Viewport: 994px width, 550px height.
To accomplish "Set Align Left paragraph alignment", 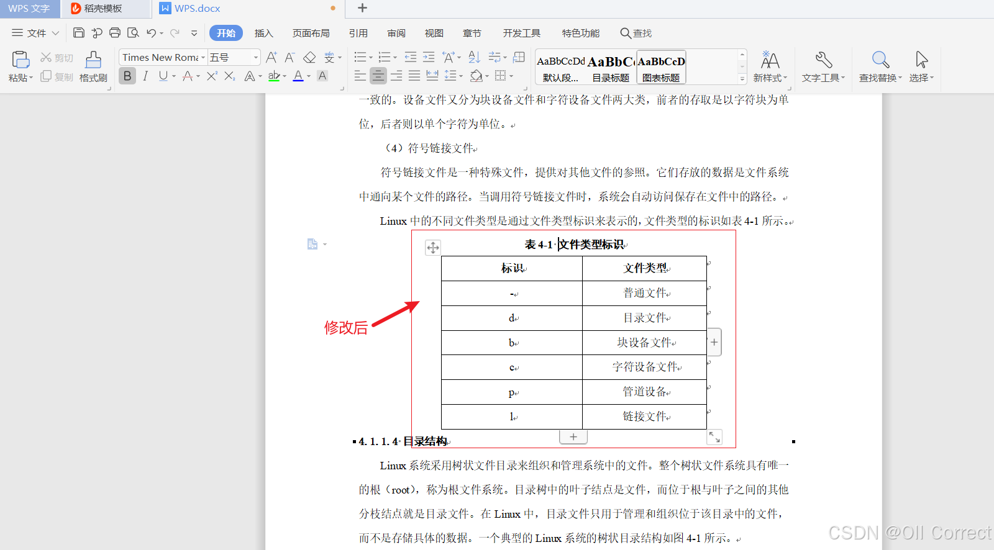I will click(360, 76).
